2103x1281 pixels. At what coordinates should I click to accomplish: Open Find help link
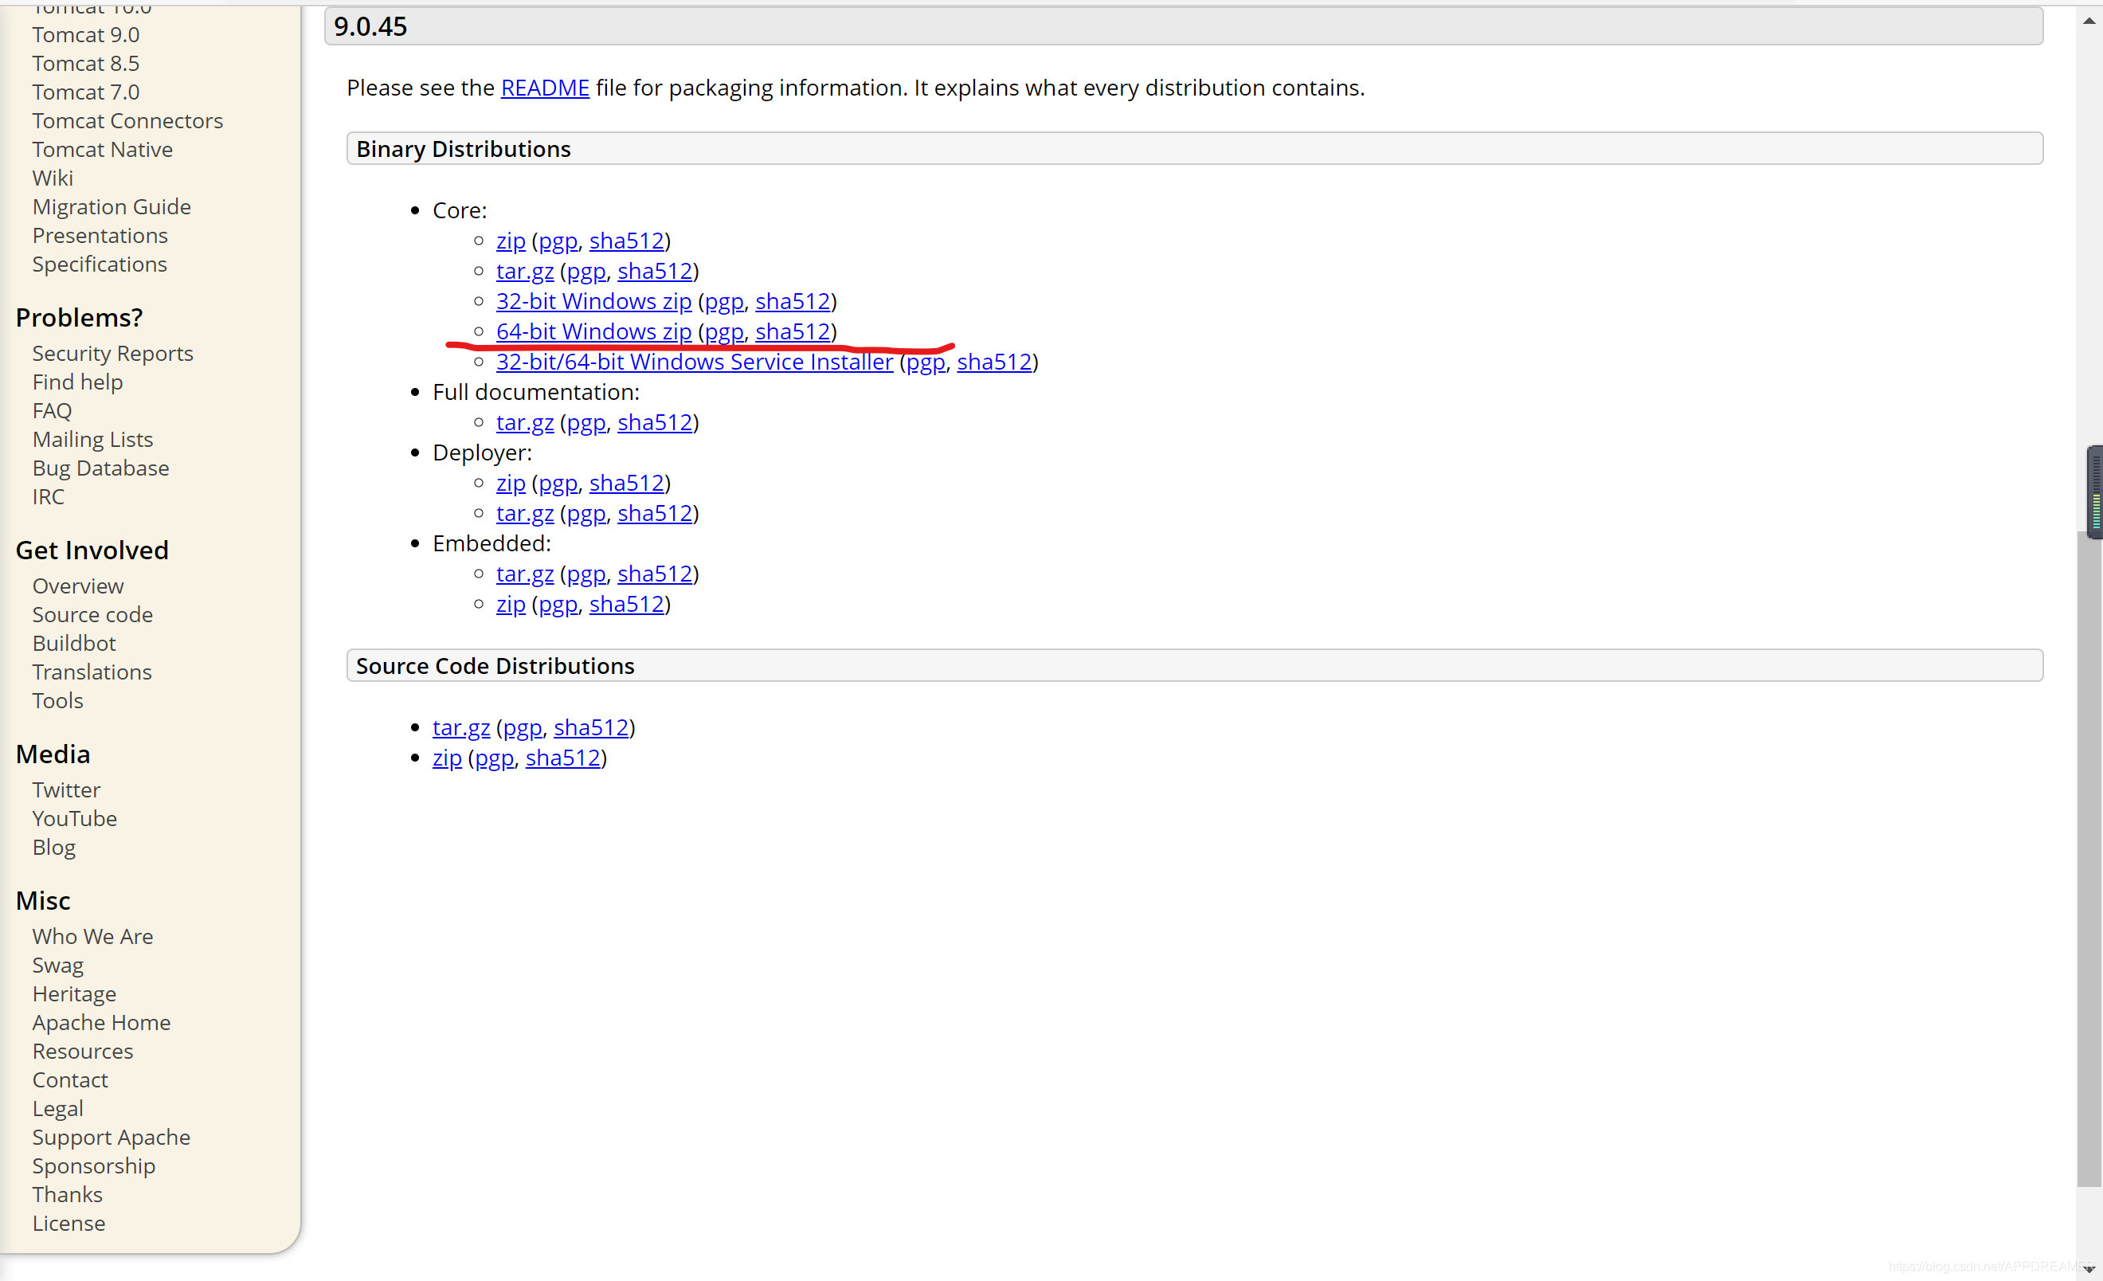click(x=76, y=382)
